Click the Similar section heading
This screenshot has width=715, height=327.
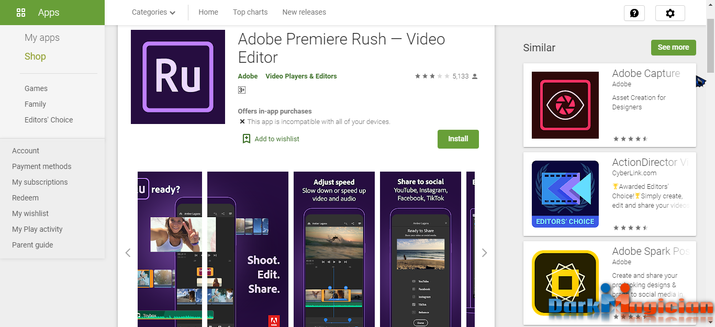[x=539, y=48]
